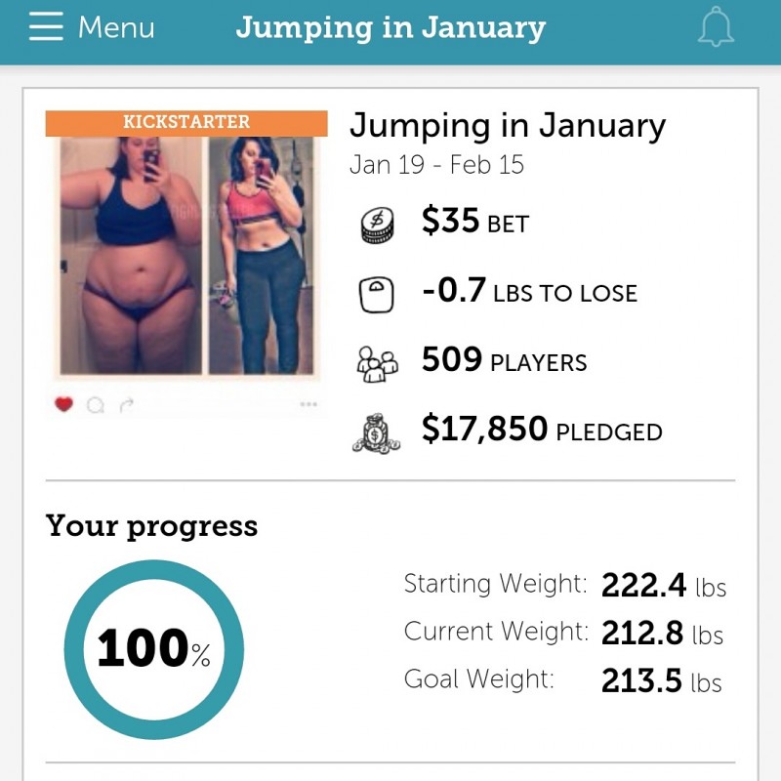Click the players group icon
Viewport: 781px width, 781px height.
click(x=377, y=363)
